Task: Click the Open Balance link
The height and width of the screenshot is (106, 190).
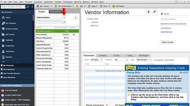Action: coord(166,32)
